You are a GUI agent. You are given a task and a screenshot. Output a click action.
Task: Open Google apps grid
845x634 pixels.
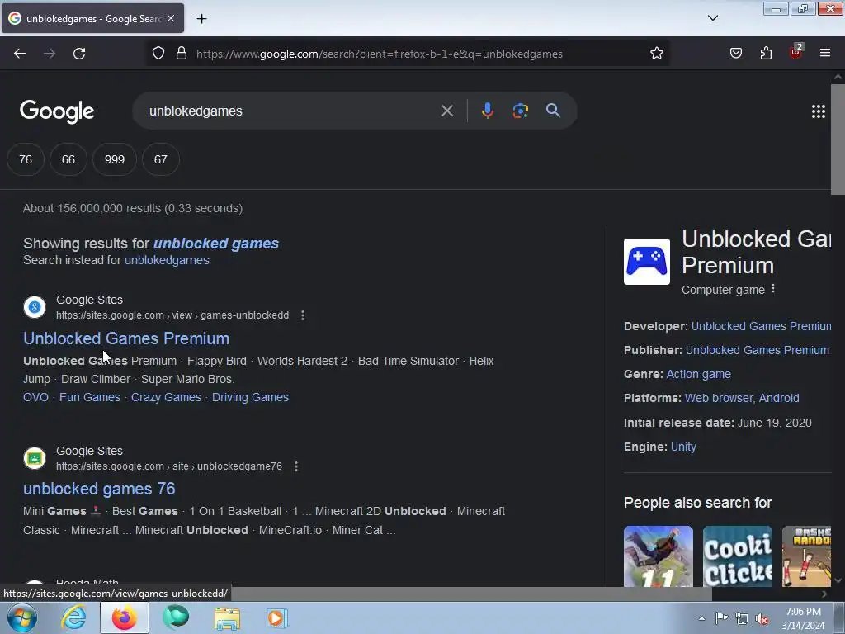818,111
